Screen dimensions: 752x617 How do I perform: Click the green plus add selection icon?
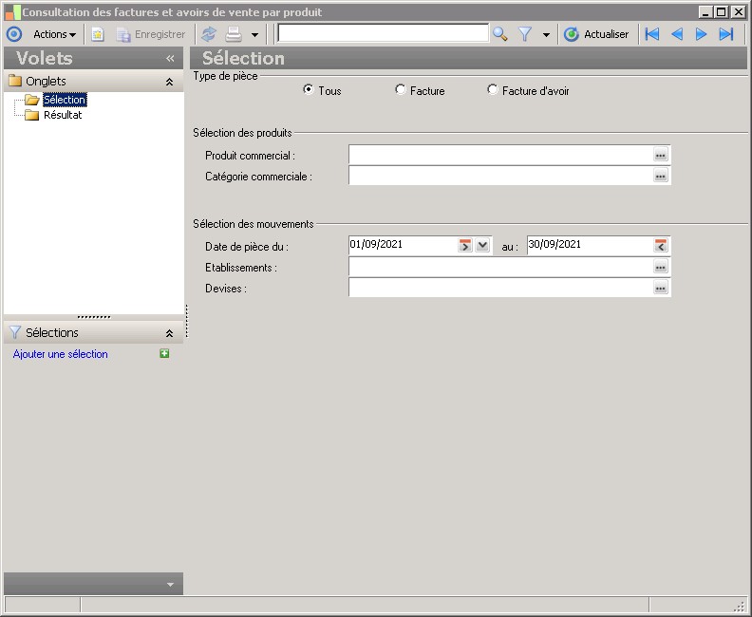(164, 354)
